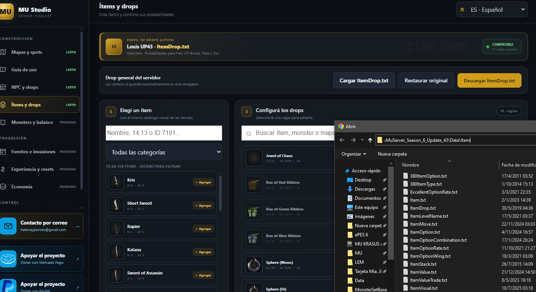Viewport: 536px width, 292px height.
Task: Open the Organizar menu in Abrir dialog
Action: (354, 154)
